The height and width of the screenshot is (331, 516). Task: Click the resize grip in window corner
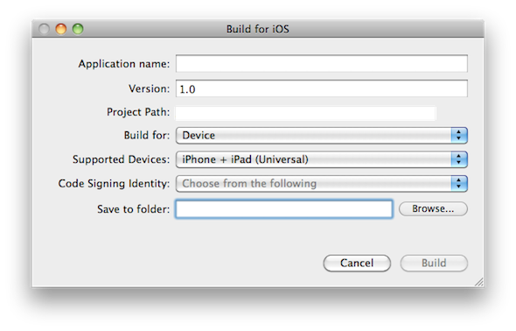479,282
